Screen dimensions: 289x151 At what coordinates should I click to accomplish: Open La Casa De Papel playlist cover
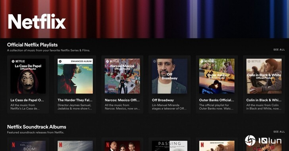[x=28, y=76]
